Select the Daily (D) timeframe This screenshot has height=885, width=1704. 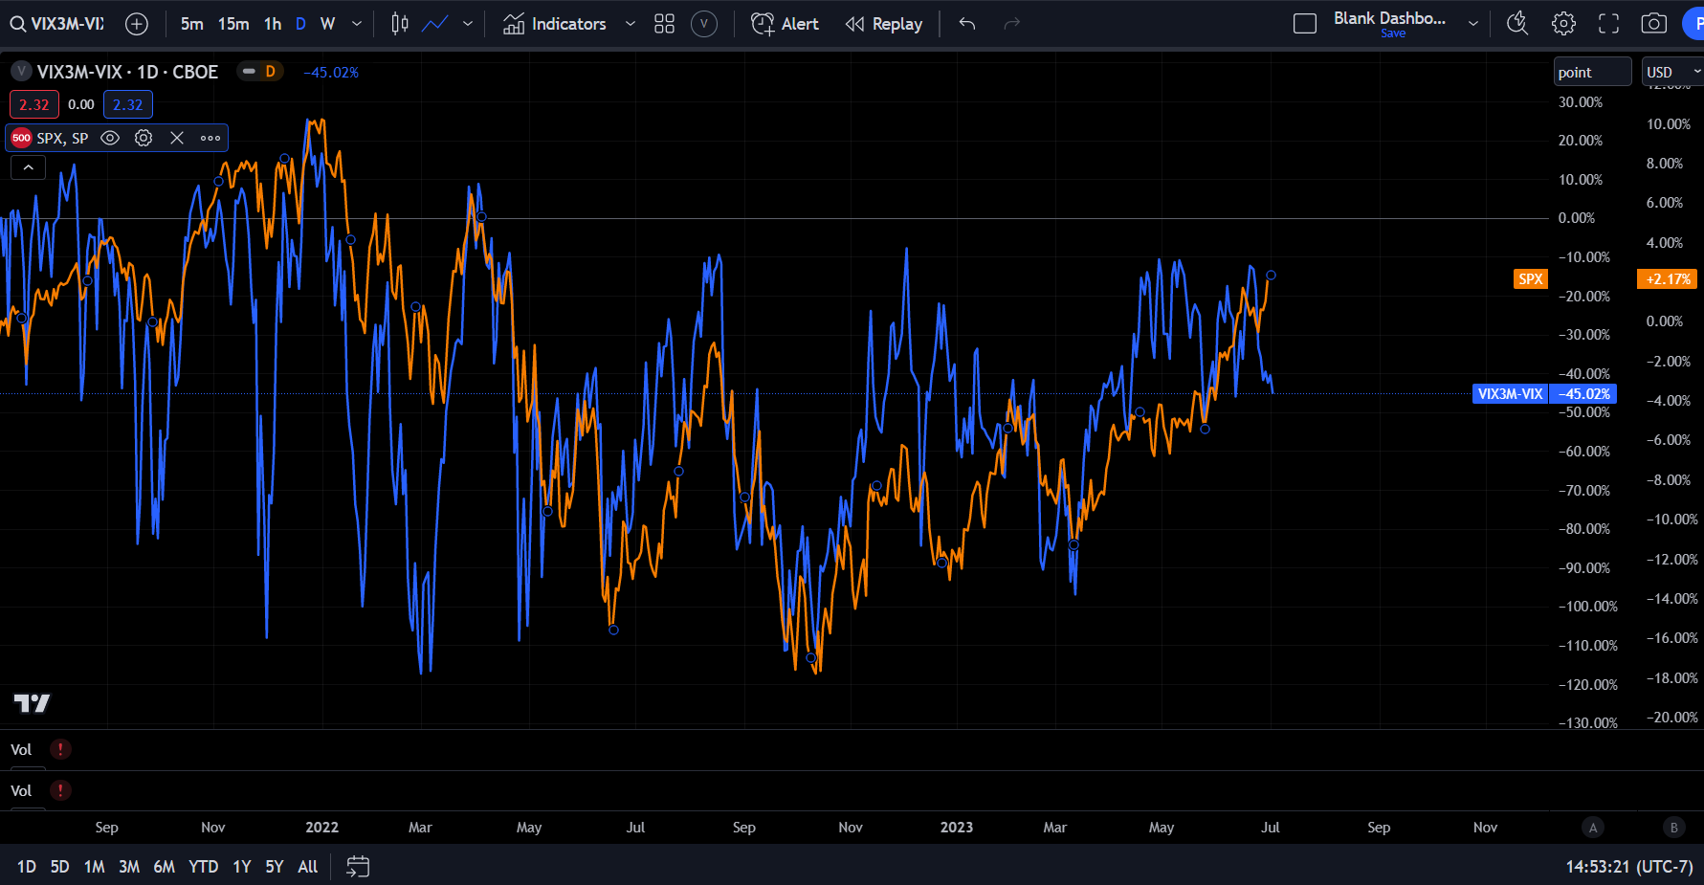pyautogui.click(x=300, y=24)
